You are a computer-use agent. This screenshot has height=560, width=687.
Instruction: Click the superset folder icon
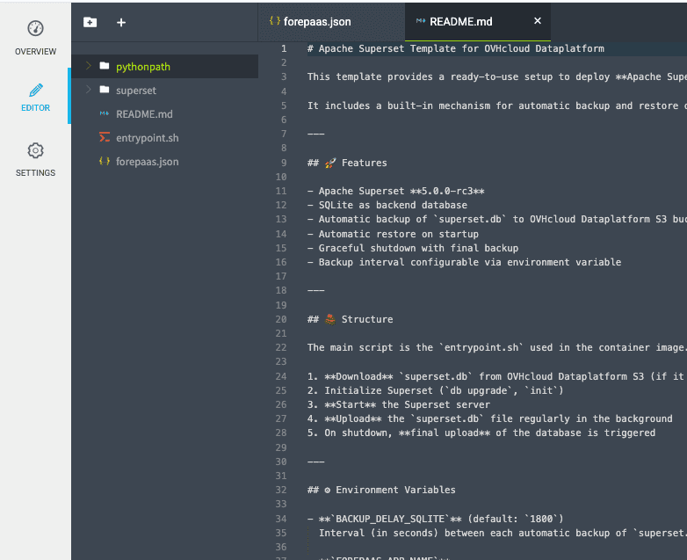(105, 90)
